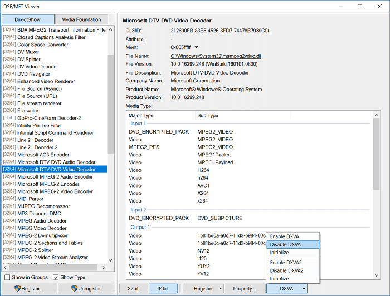Select the DVD_SUBPICTURE media type row

tap(250, 218)
